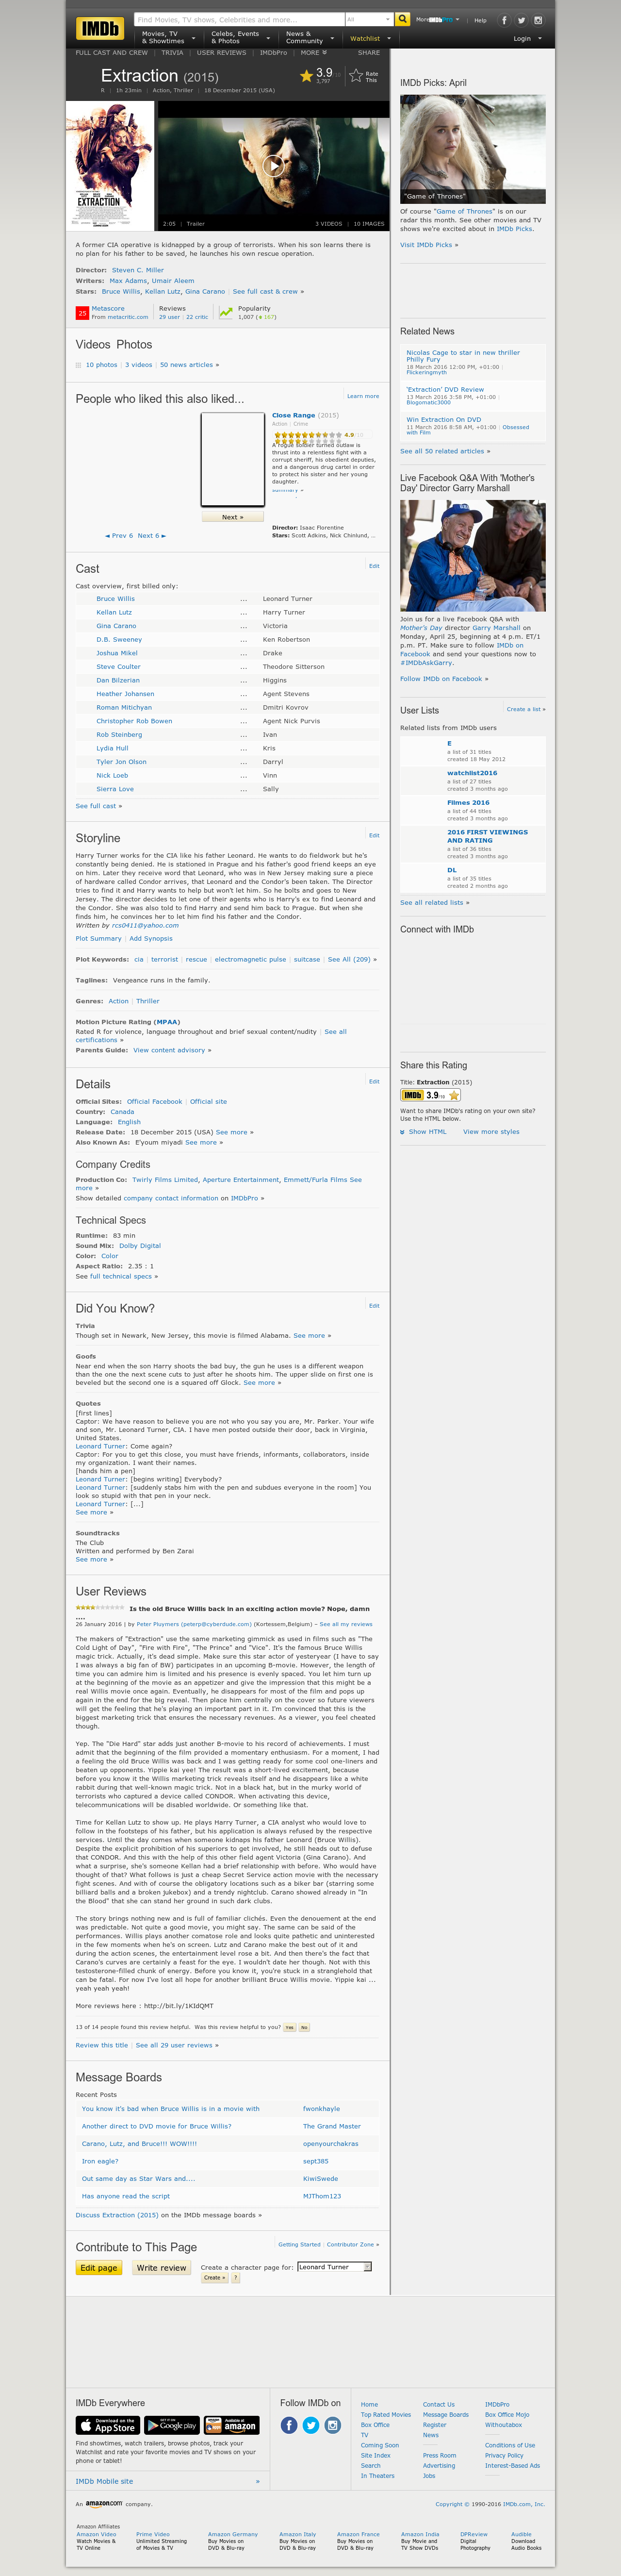621x2576 pixels.
Task: Click into the Find Movies search field
Action: [x=238, y=19]
